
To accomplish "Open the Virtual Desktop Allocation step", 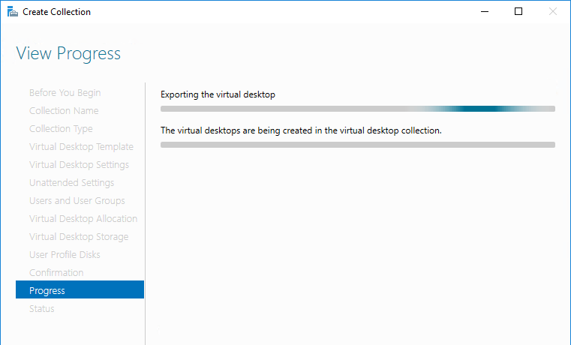I will pos(83,219).
